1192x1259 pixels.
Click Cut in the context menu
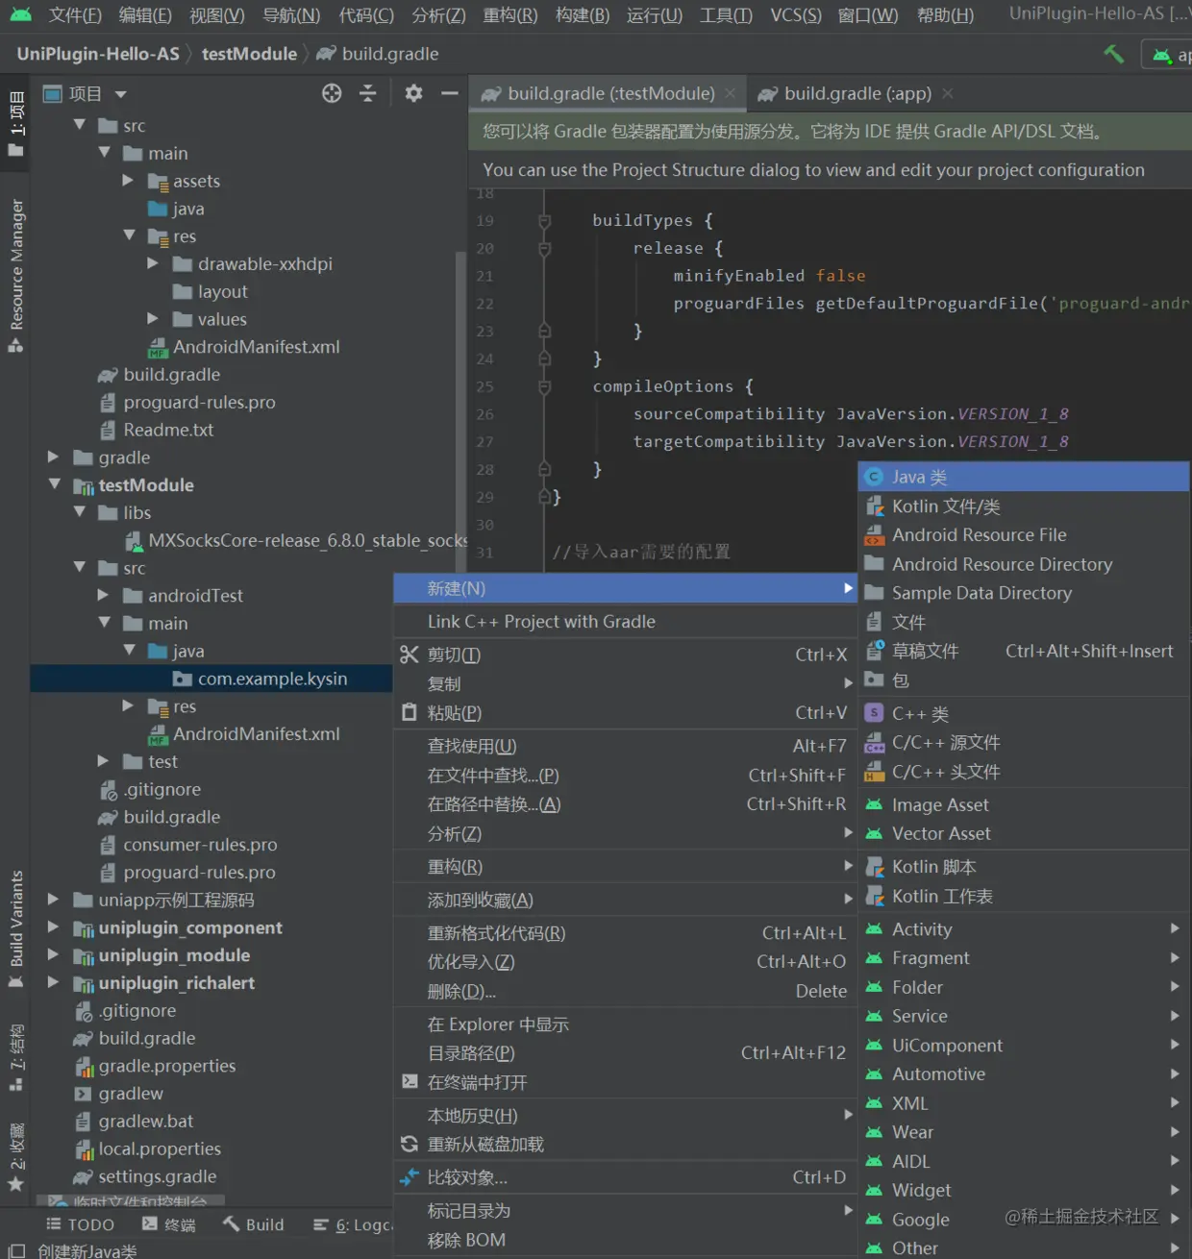click(625, 654)
